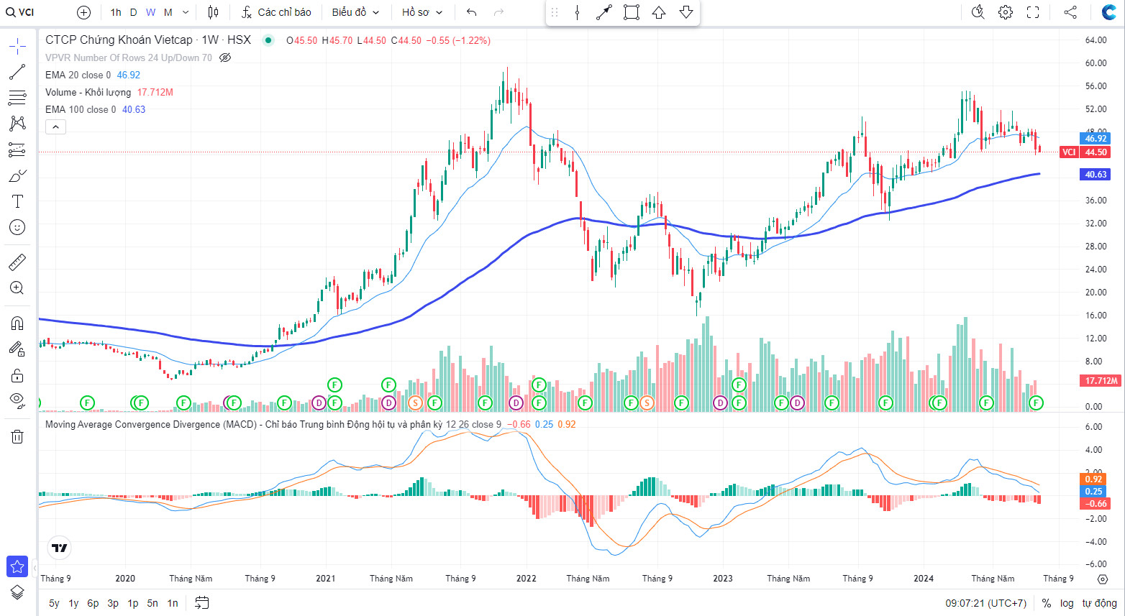The height and width of the screenshot is (616, 1125).
Task: Set chart range to 3p
Action: [113, 603]
